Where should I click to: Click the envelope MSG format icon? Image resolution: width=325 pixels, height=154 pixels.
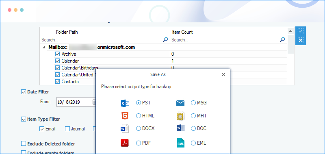180,103
